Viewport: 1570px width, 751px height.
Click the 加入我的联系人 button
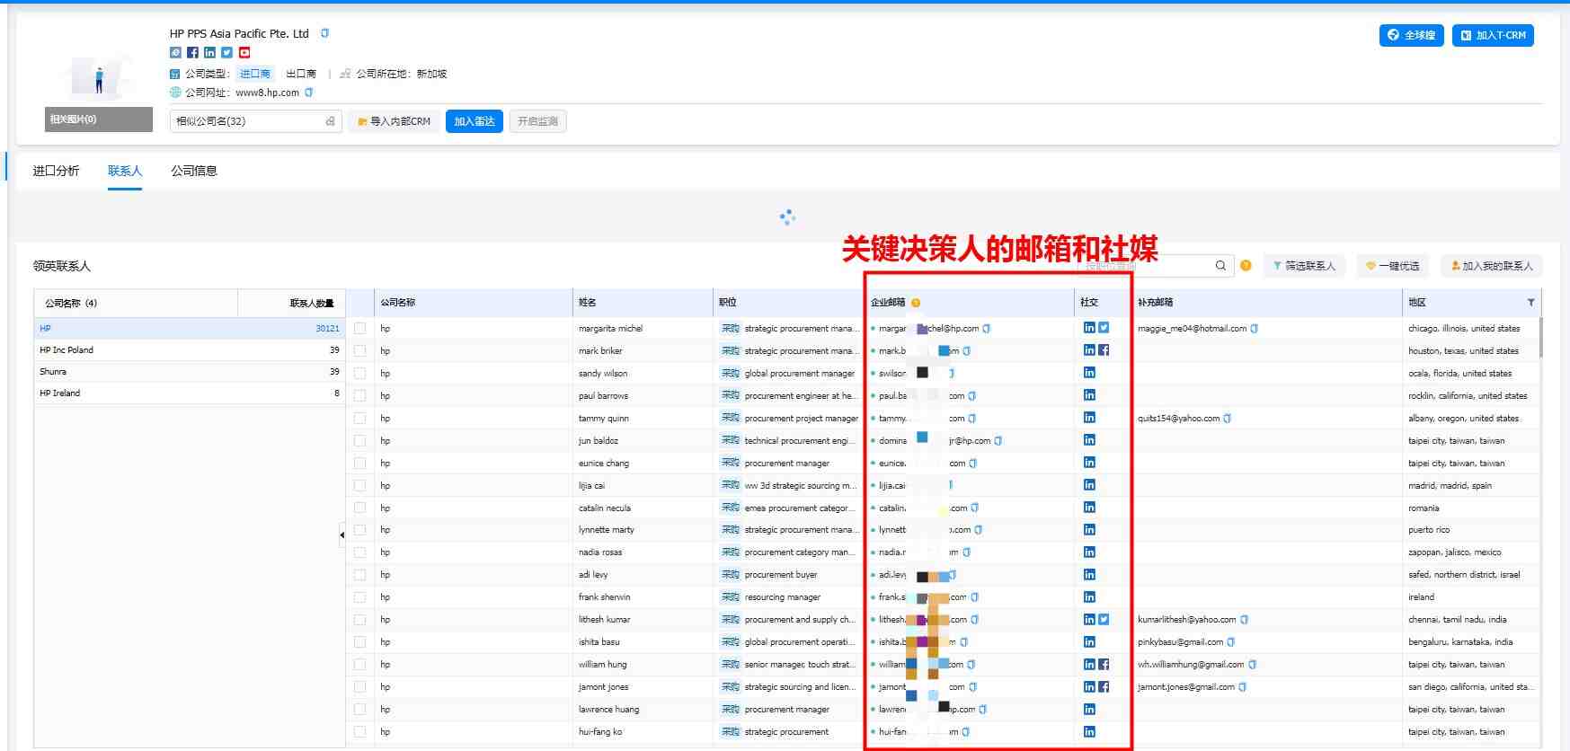coord(1492,266)
